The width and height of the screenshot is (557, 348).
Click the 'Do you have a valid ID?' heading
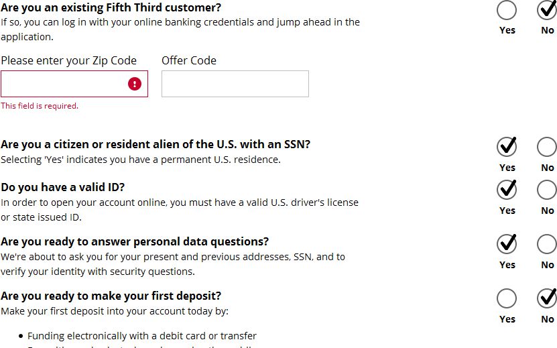[x=63, y=187]
